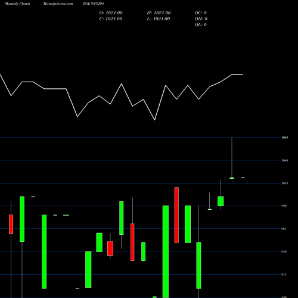Click the 1015 price axis label
This screenshot has width=298, height=298.
pyautogui.click(x=285, y=183)
